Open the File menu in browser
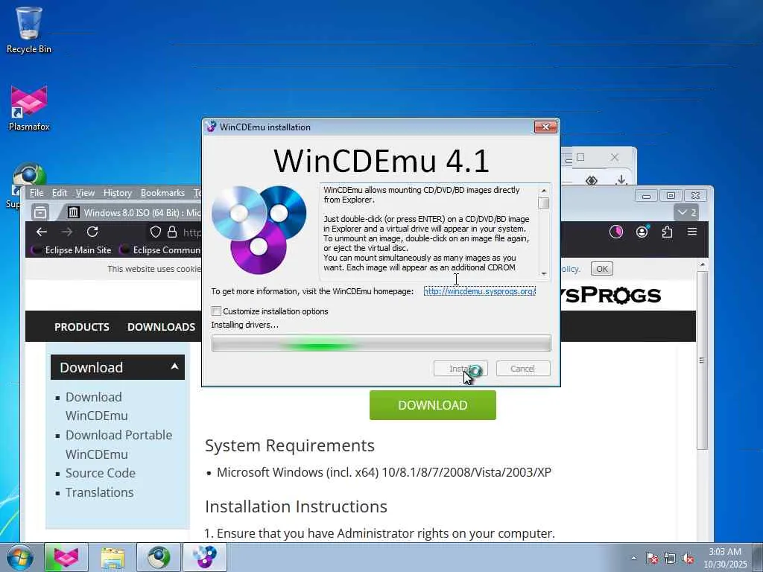Image resolution: width=763 pixels, height=572 pixels. 37,193
